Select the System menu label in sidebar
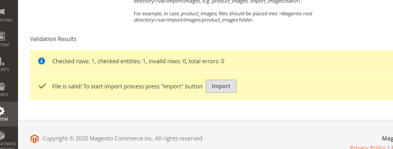The height and width of the screenshot is (149, 393). (4, 119)
